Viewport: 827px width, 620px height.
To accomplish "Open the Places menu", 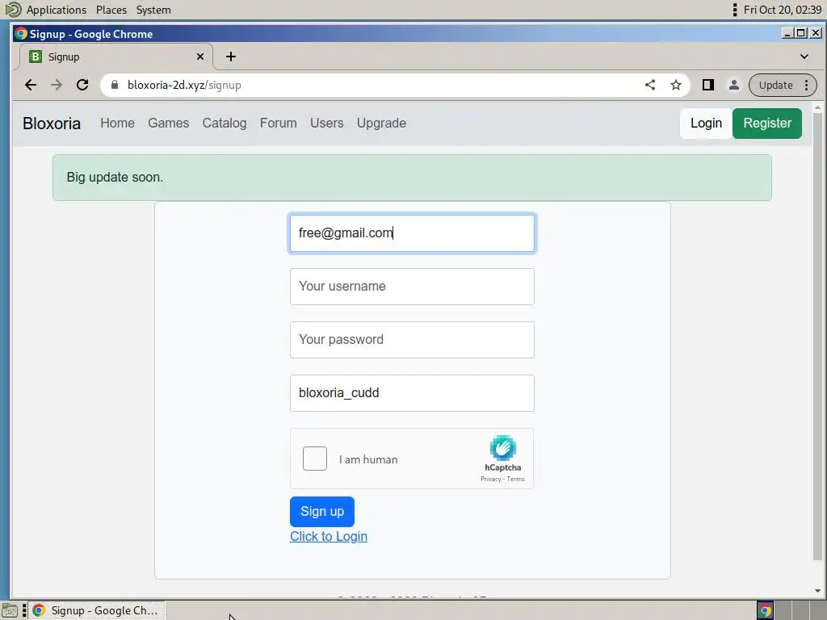I will (111, 10).
